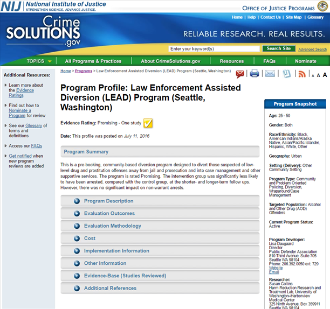Click the Home link in header
This screenshot has width=330, height=309.
237,17
